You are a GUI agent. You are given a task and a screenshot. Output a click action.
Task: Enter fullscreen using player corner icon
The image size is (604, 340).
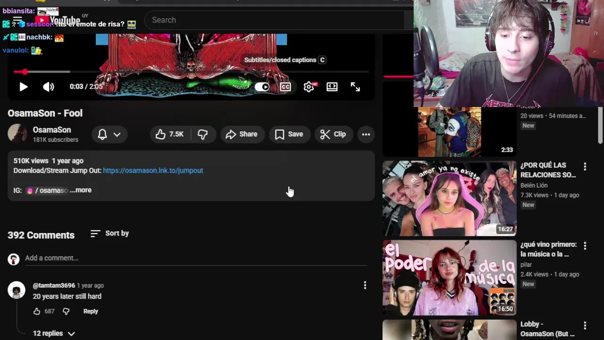tap(355, 87)
